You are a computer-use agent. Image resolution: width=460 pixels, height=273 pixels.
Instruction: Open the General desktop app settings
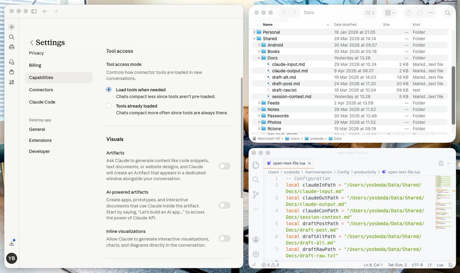tap(37, 129)
